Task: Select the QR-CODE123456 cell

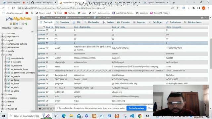Action: (120, 48)
